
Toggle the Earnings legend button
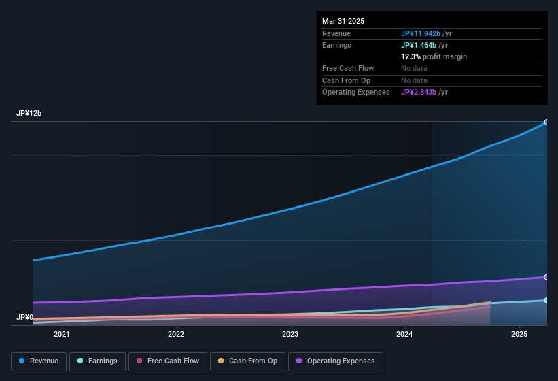tap(97, 361)
